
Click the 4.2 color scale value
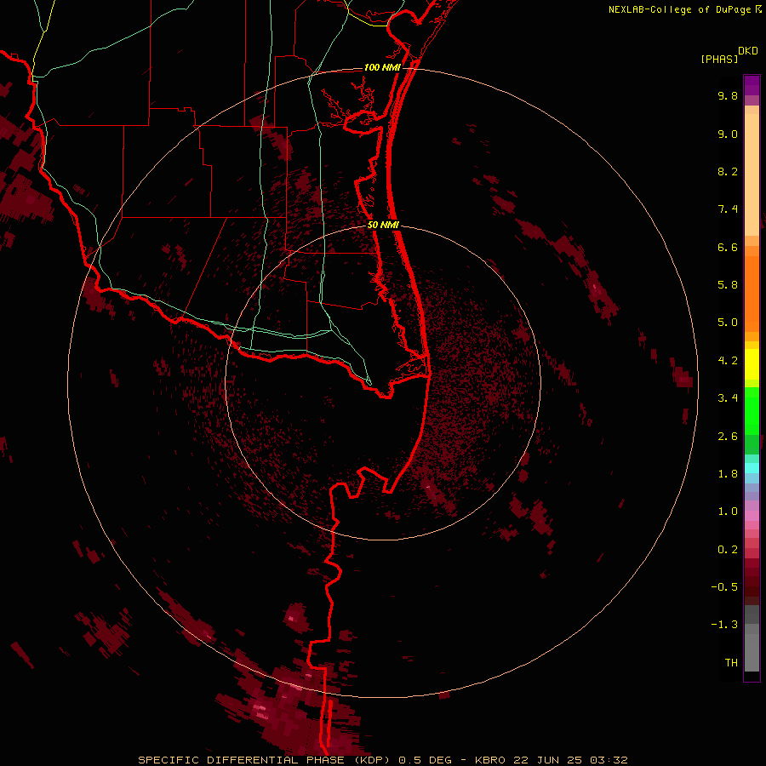click(x=728, y=361)
